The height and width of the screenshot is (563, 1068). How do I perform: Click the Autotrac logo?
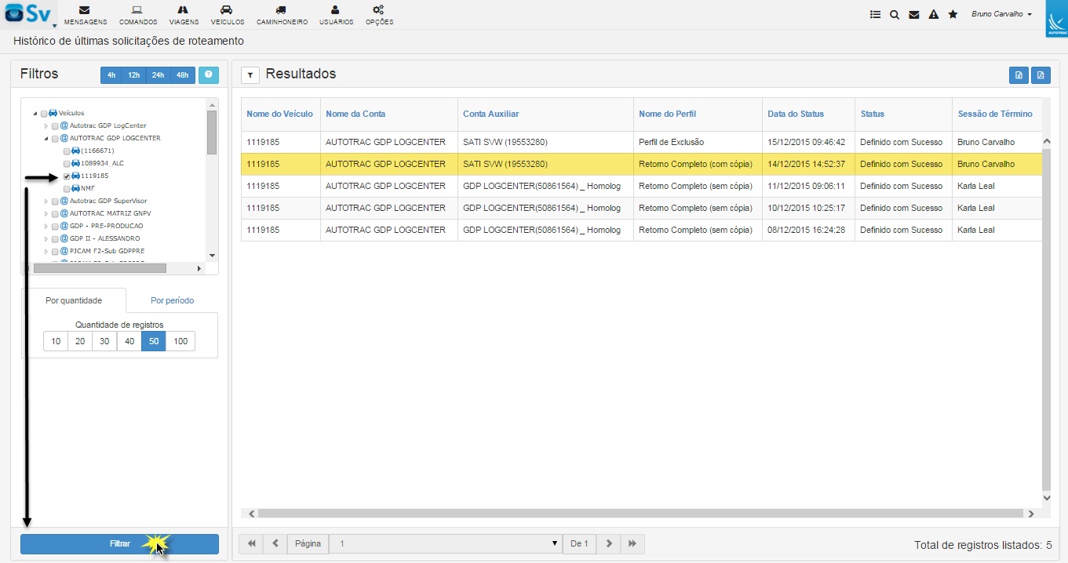(x=1056, y=18)
